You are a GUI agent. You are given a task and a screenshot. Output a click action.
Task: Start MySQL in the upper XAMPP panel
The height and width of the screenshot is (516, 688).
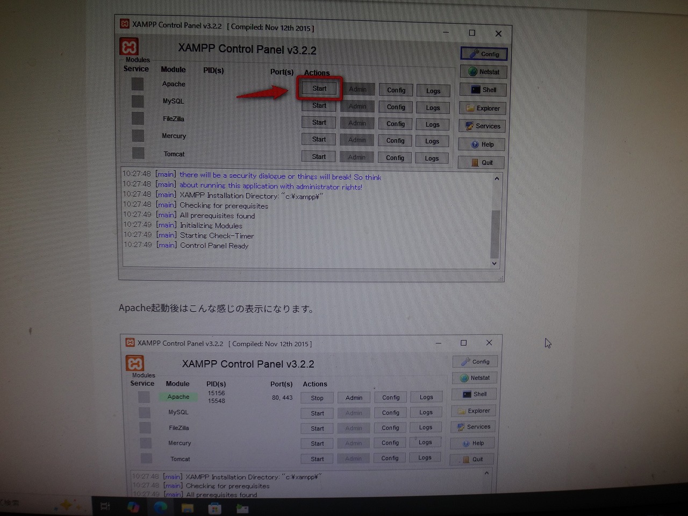(x=319, y=106)
